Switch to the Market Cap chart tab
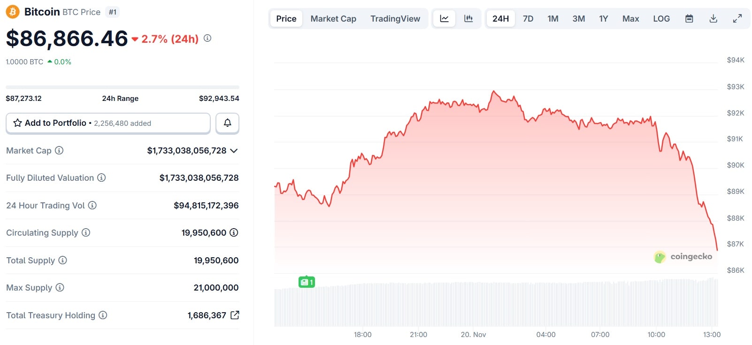The height and width of the screenshot is (345, 752). pos(333,18)
